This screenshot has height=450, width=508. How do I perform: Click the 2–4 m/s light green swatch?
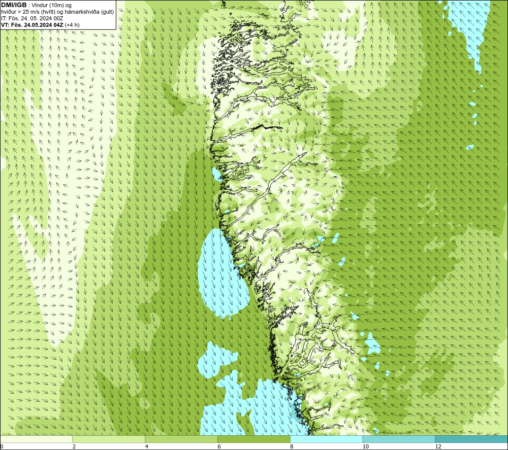click(x=109, y=439)
